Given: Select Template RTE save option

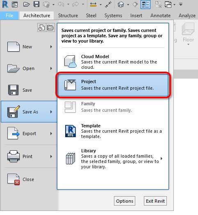Looking at the screenshot, I should point(113,131).
